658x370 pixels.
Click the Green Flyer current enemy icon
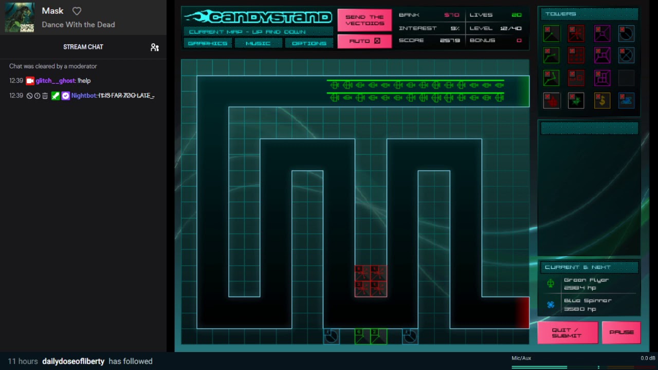[551, 284]
